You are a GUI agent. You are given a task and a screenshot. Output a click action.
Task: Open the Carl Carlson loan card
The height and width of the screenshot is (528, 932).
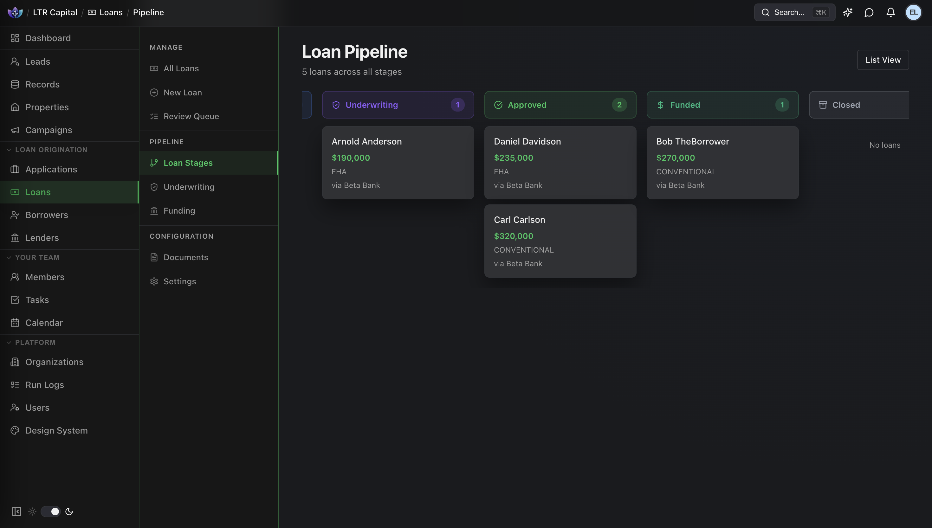[560, 241]
